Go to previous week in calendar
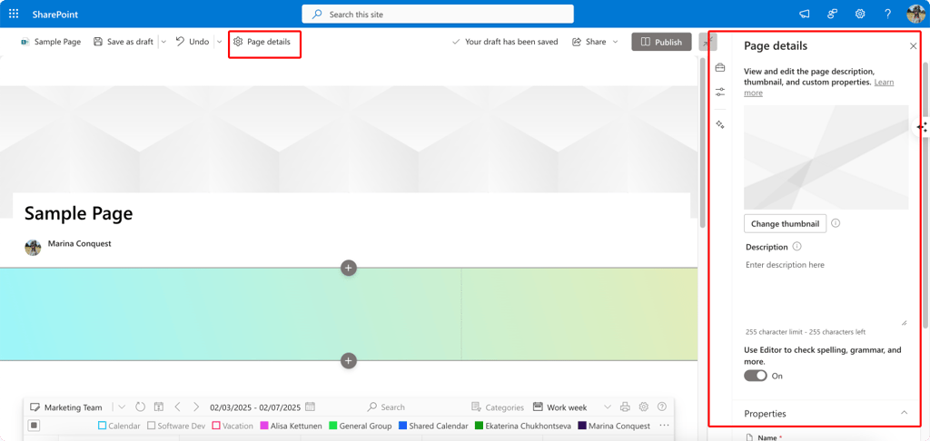The width and height of the screenshot is (930, 441). click(177, 407)
